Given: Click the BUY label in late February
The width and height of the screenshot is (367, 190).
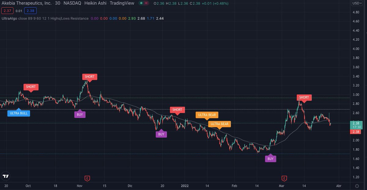Looking at the screenshot, I should (x=271, y=158).
